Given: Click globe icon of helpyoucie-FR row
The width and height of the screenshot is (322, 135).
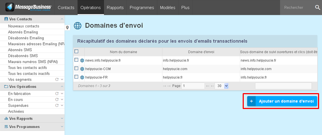Looking at the screenshot, I should (82, 78).
